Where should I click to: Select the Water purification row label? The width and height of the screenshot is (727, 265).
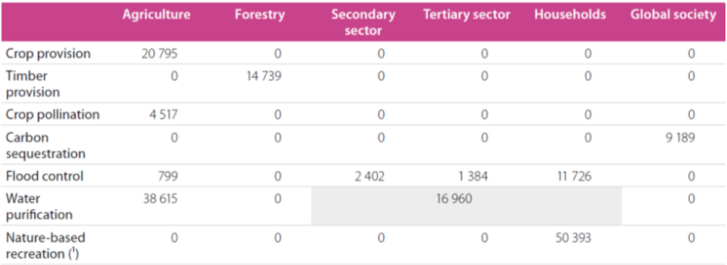pos(39,206)
